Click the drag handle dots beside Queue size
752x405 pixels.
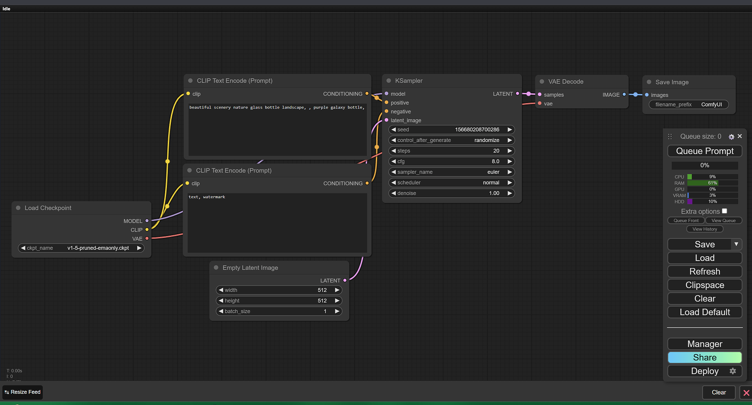tap(670, 136)
